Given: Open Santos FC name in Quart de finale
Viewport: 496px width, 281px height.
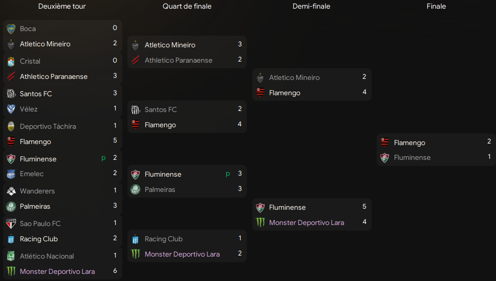Looking at the screenshot, I should 161,109.
